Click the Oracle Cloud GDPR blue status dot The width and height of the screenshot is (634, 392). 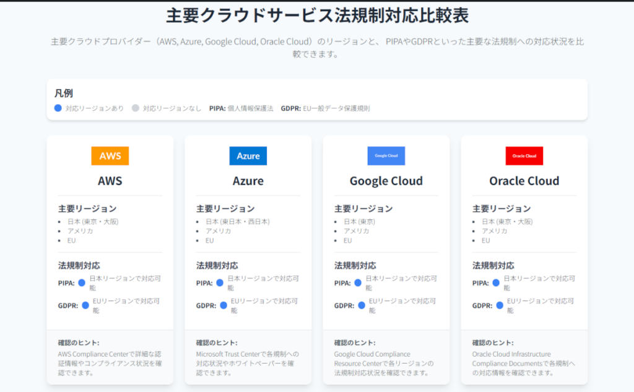click(x=500, y=305)
